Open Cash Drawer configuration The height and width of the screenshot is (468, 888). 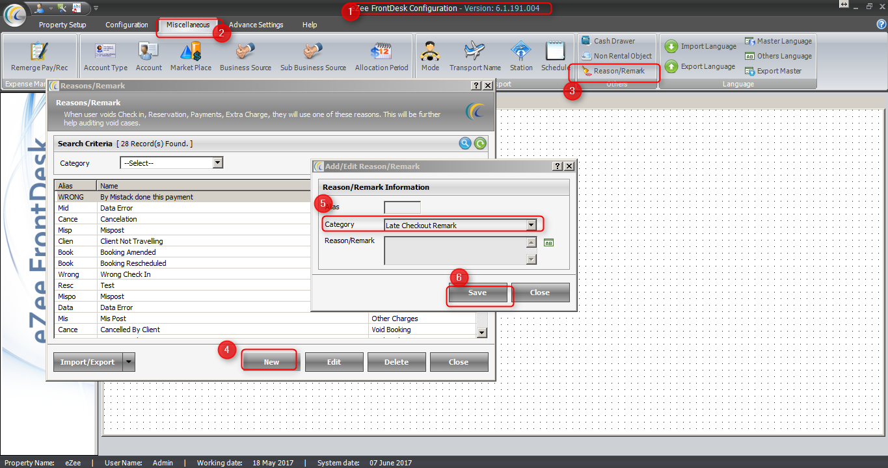tap(608, 41)
